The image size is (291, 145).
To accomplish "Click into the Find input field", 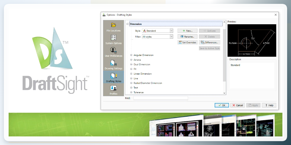I will coord(161,98).
